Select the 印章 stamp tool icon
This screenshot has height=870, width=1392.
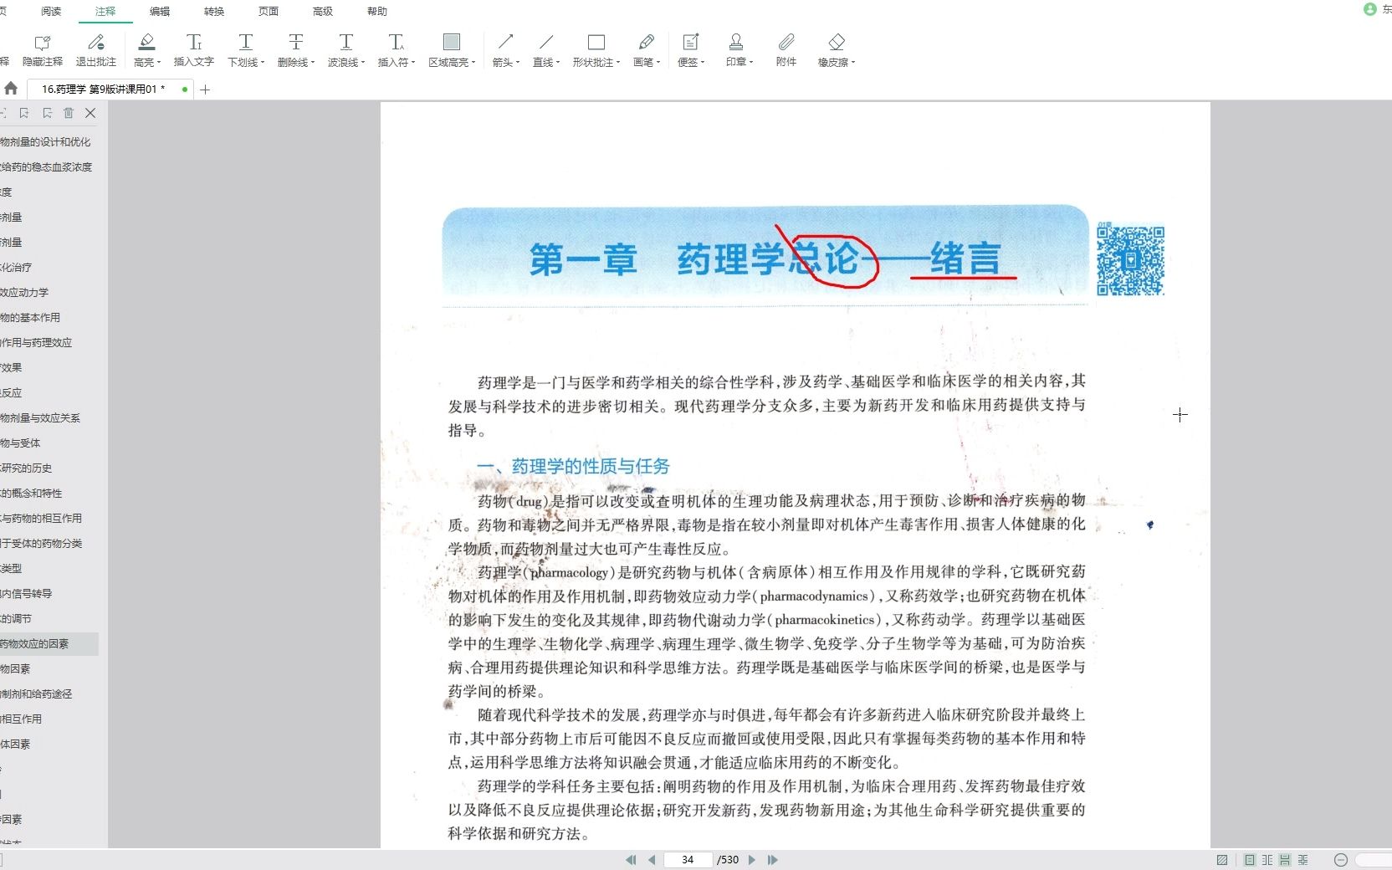(736, 43)
